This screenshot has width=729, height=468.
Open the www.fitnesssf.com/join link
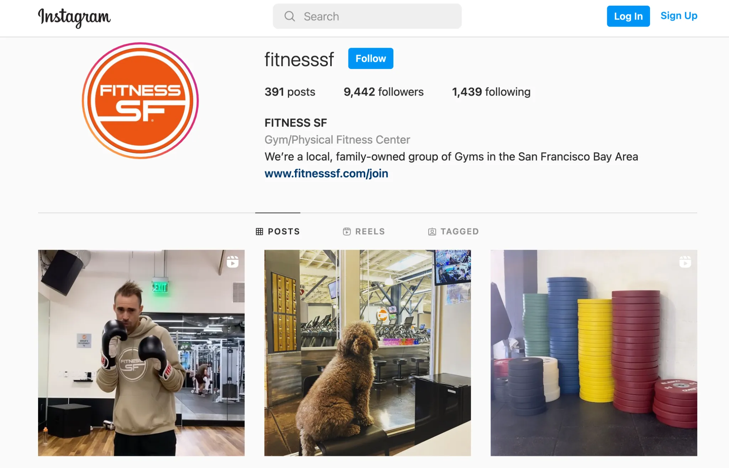click(x=326, y=173)
